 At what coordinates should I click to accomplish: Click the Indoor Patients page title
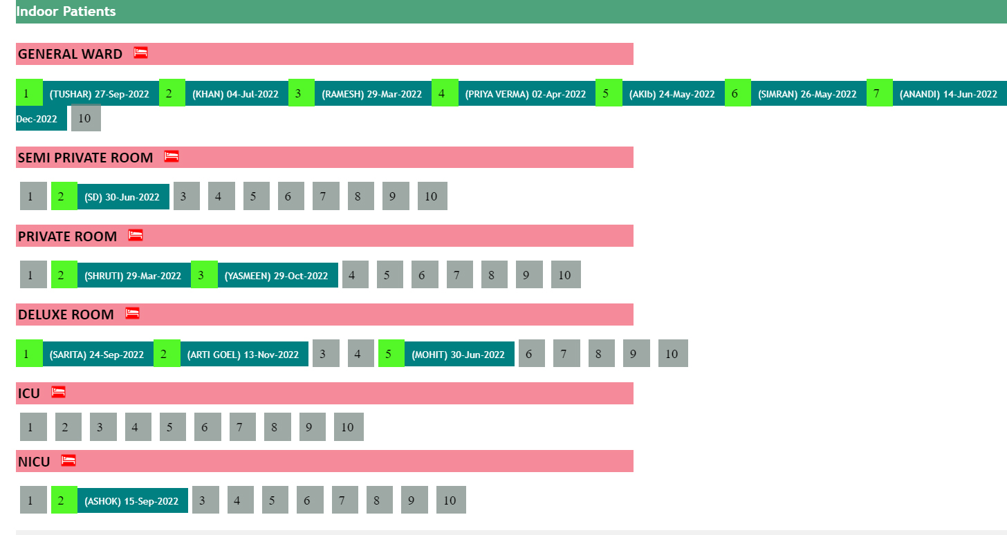click(66, 11)
